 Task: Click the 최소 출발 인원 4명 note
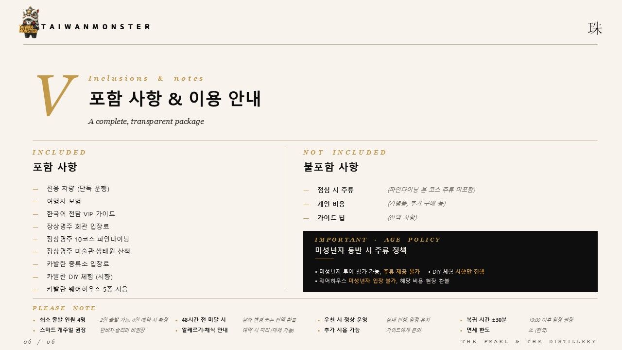pyautogui.click(x=63, y=320)
